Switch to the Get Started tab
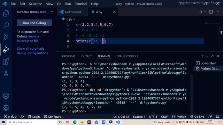Screen dimensions: 223x125 [x=73, y=12]
